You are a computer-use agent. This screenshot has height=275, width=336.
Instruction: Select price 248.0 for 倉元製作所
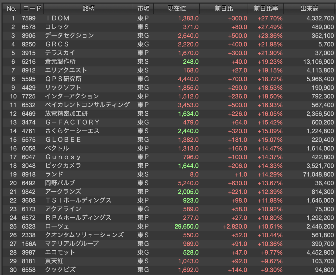point(191,62)
